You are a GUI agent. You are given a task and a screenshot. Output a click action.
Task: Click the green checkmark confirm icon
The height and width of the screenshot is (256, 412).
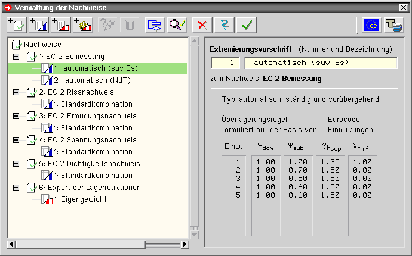[x=245, y=25]
